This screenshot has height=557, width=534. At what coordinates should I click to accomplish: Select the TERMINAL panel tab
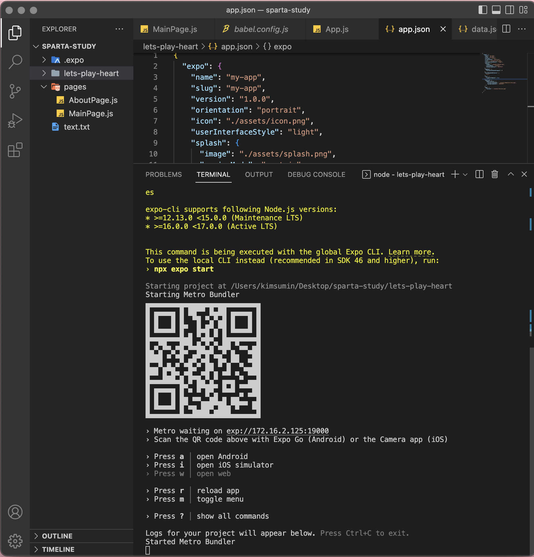coord(213,174)
